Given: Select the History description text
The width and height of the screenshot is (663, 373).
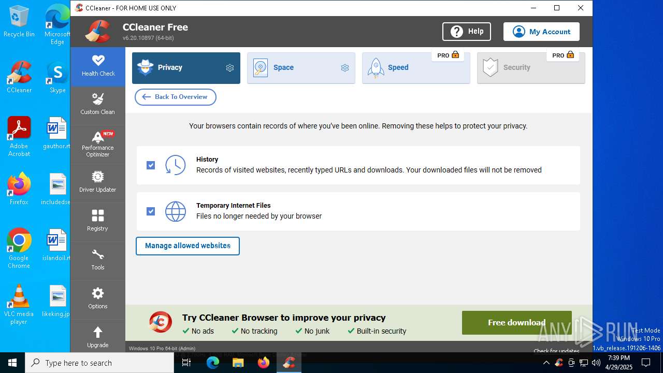Looking at the screenshot, I should click(x=369, y=170).
